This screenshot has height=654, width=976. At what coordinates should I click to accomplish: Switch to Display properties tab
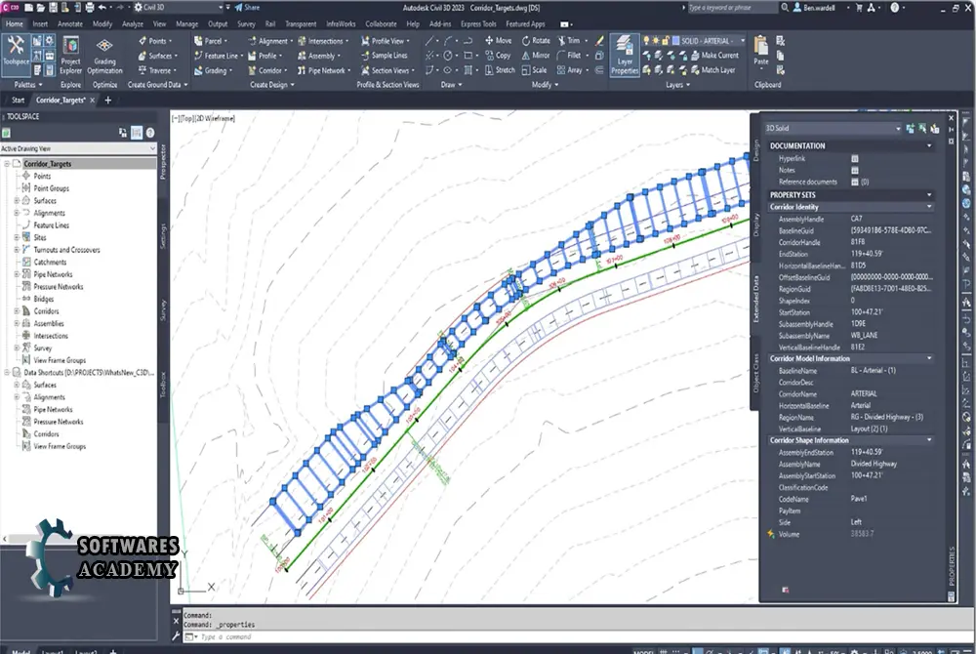coord(755,225)
